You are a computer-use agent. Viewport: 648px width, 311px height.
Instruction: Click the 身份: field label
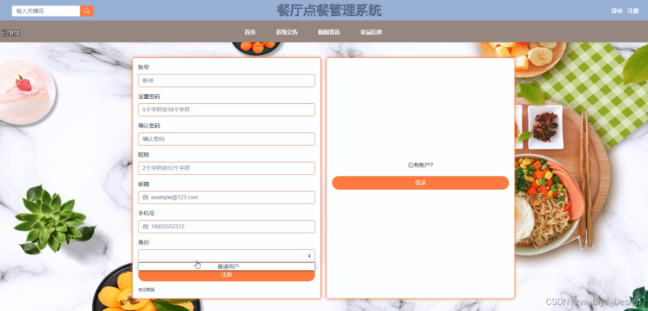pos(144,242)
